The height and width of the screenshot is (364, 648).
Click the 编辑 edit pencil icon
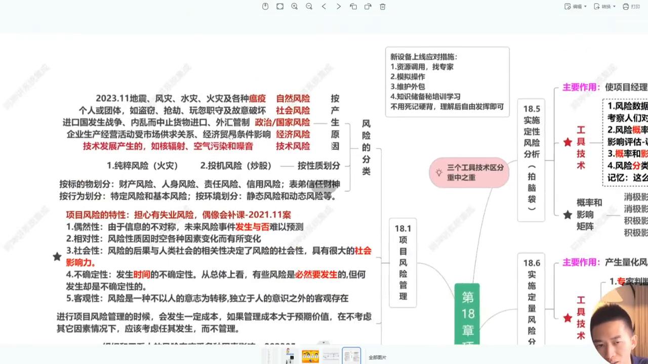[568, 7]
